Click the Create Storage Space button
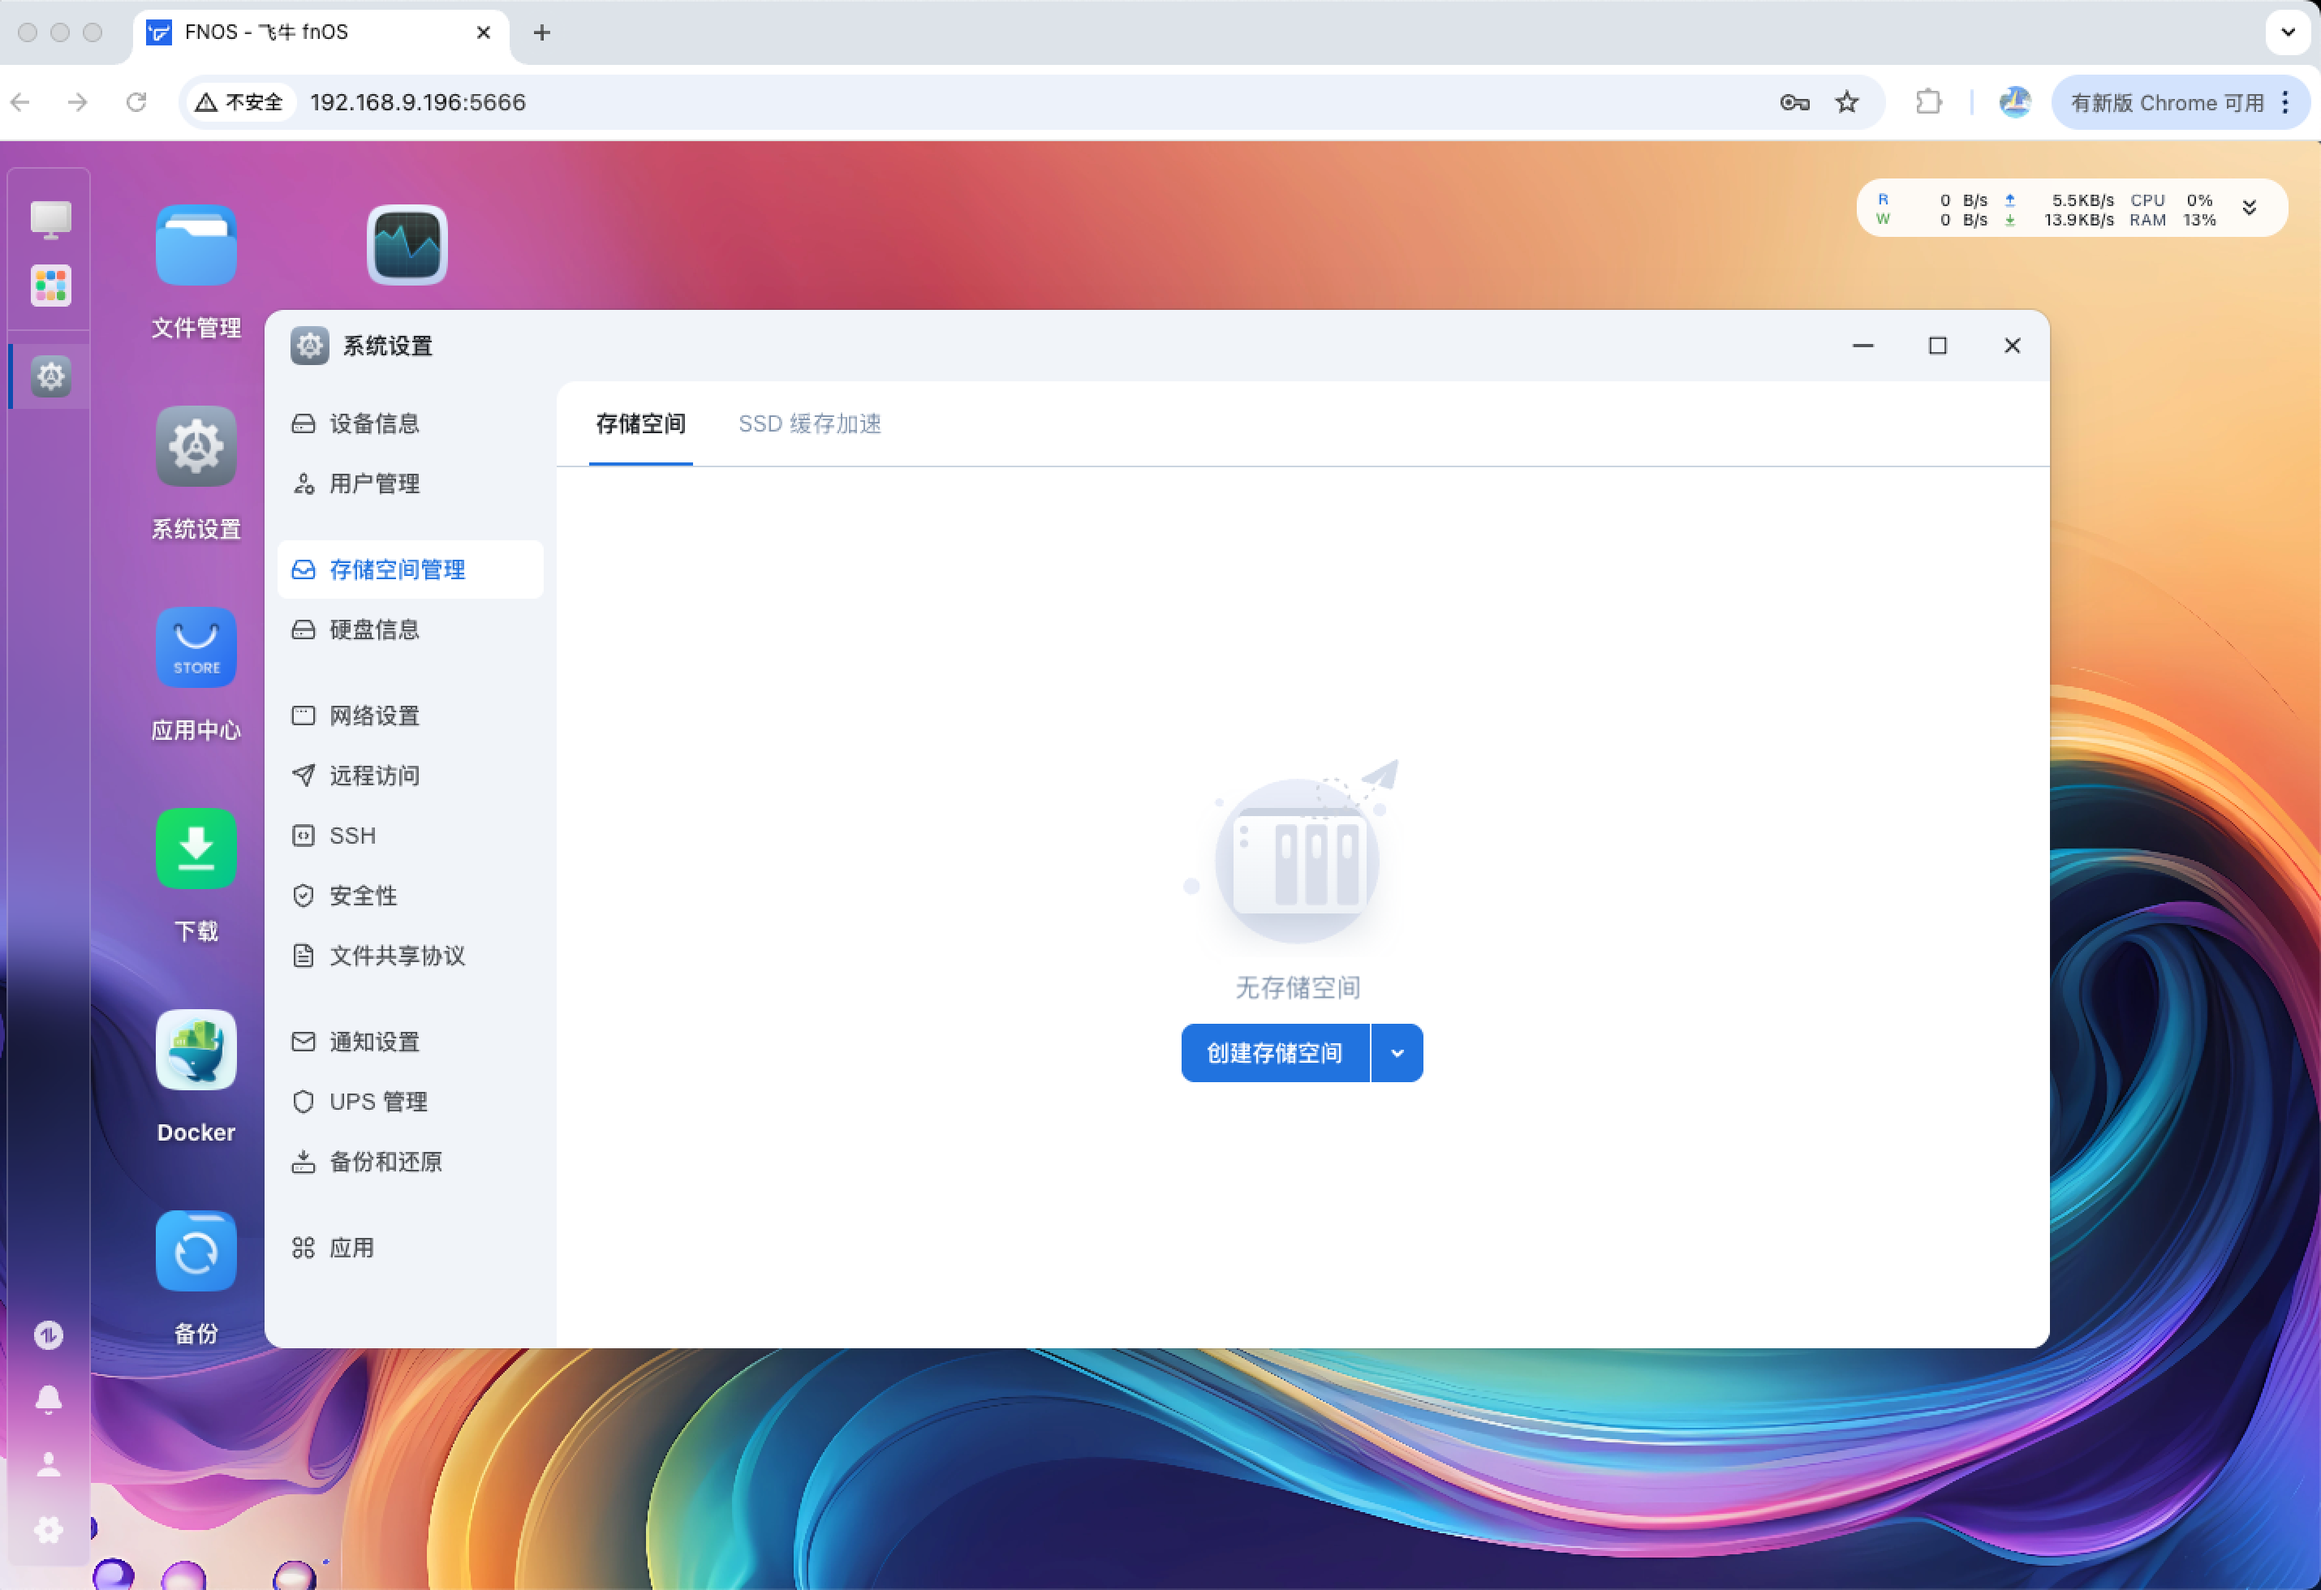The width and height of the screenshot is (2321, 1590). 1274,1053
